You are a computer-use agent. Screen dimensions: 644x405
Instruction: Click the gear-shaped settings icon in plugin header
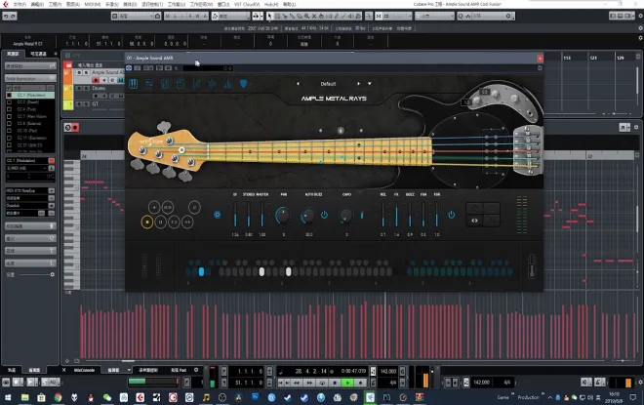point(212,84)
